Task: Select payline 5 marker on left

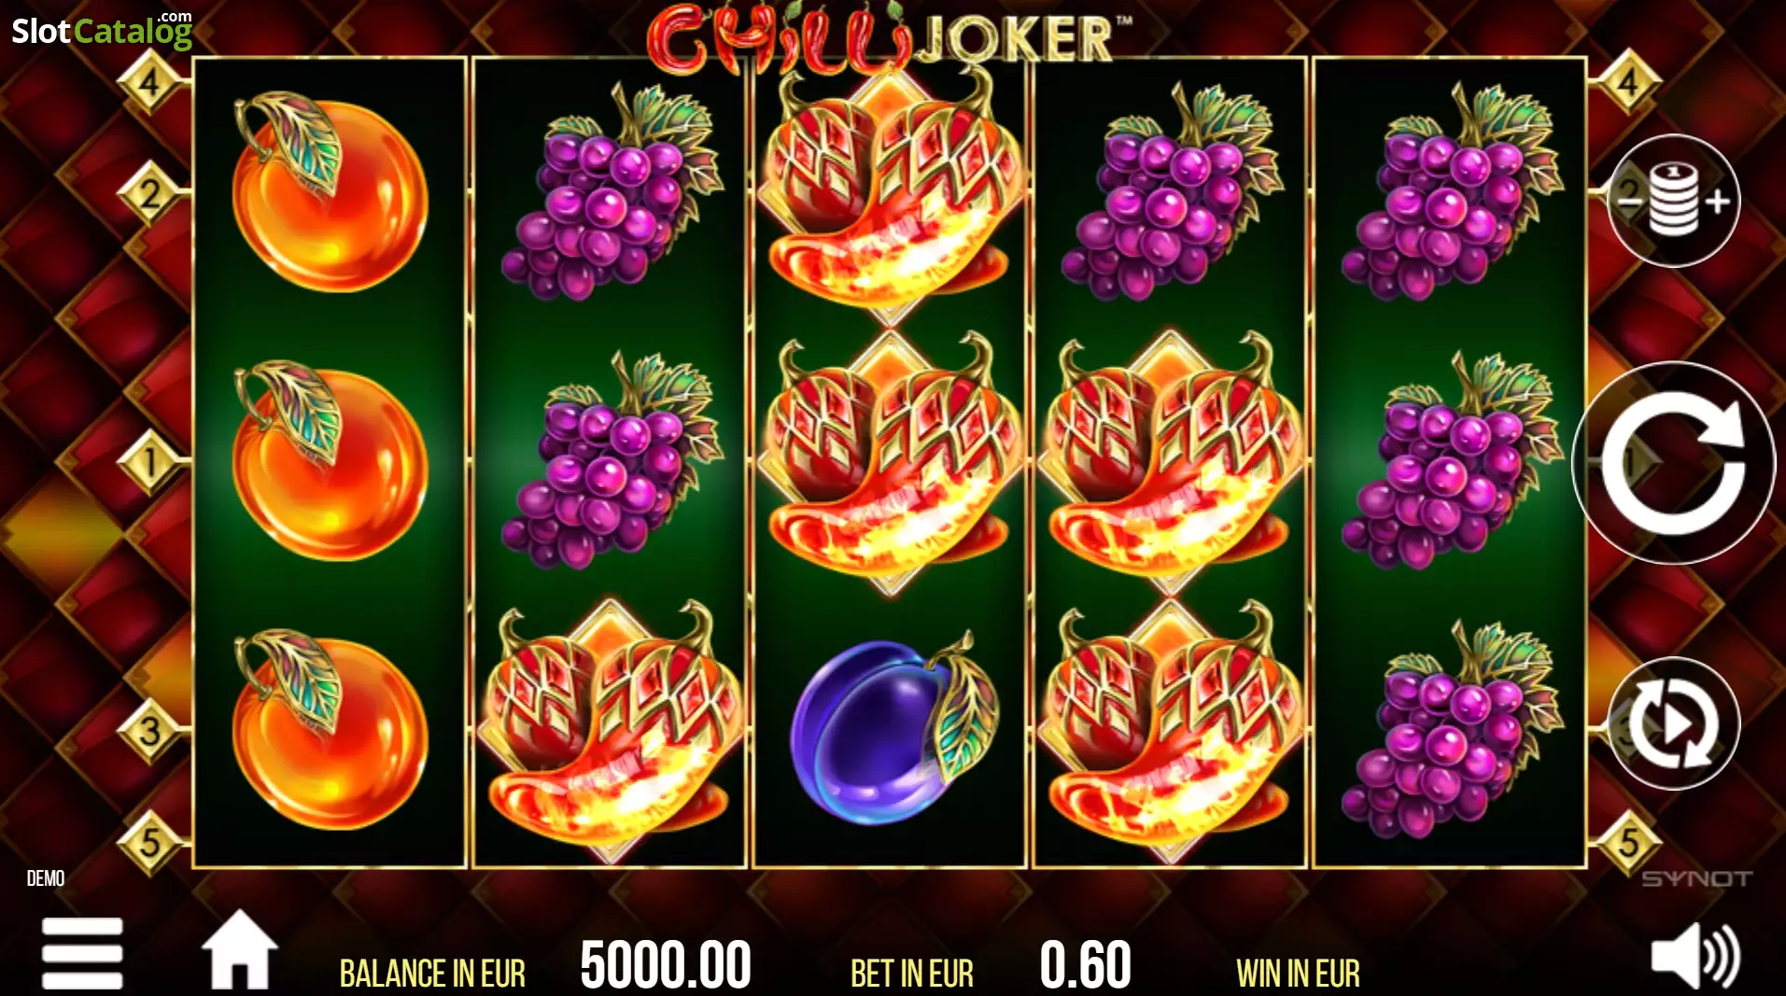Action: (149, 843)
